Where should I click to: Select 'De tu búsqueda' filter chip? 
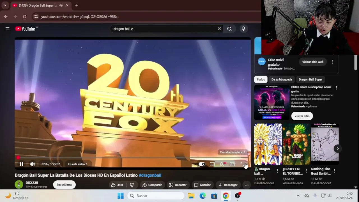[282, 79]
